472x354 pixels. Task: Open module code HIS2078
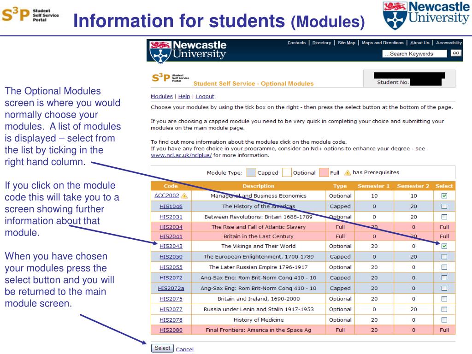[171, 320]
